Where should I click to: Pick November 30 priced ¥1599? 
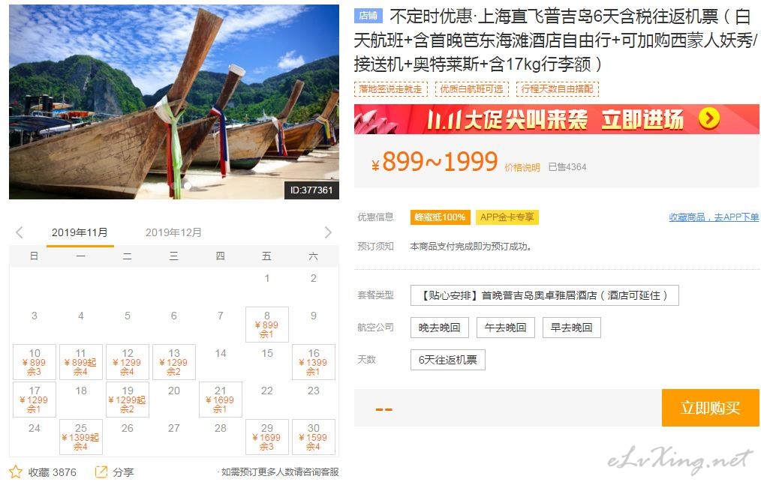(314, 437)
